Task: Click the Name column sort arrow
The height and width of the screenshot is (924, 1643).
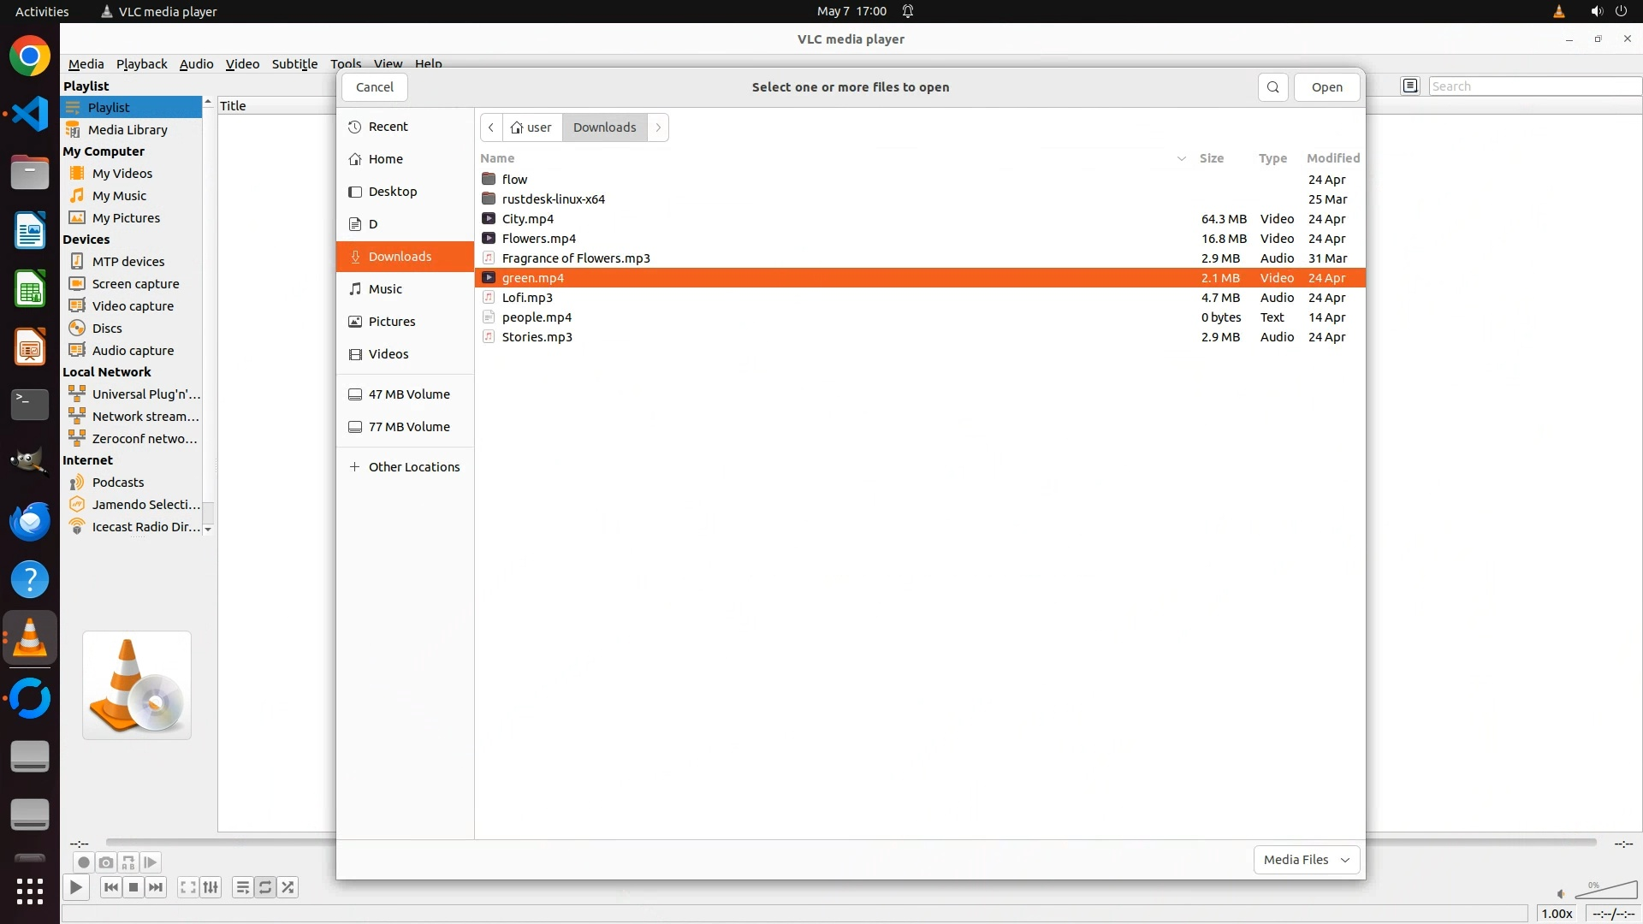Action: coord(1181,158)
